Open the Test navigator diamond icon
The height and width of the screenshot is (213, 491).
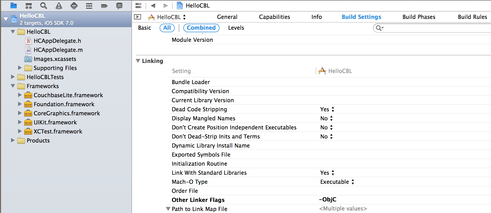pyautogui.click(x=74, y=6)
